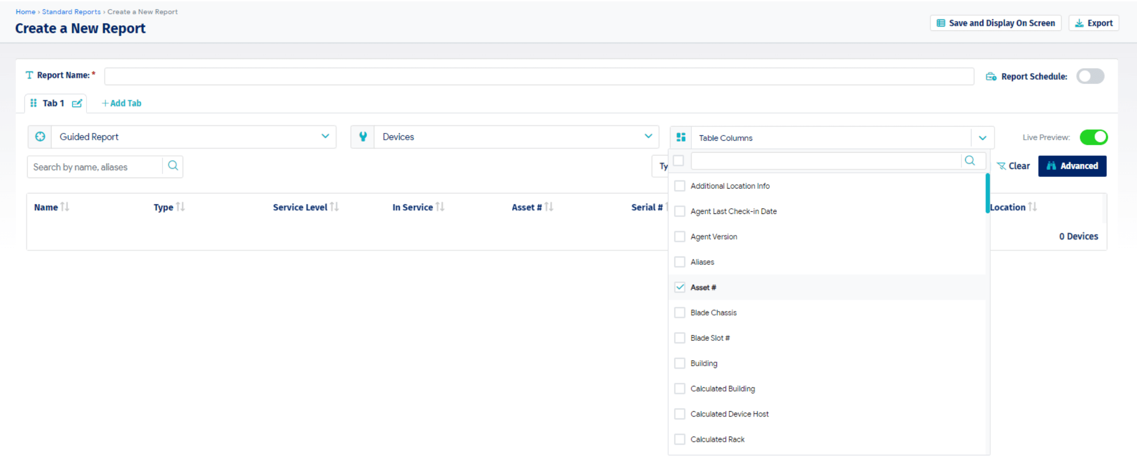The height and width of the screenshot is (471, 1137).
Task: Check the Agent Version column
Action: point(679,236)
